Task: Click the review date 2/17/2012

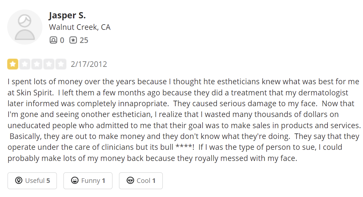Action: click(89, 64)
